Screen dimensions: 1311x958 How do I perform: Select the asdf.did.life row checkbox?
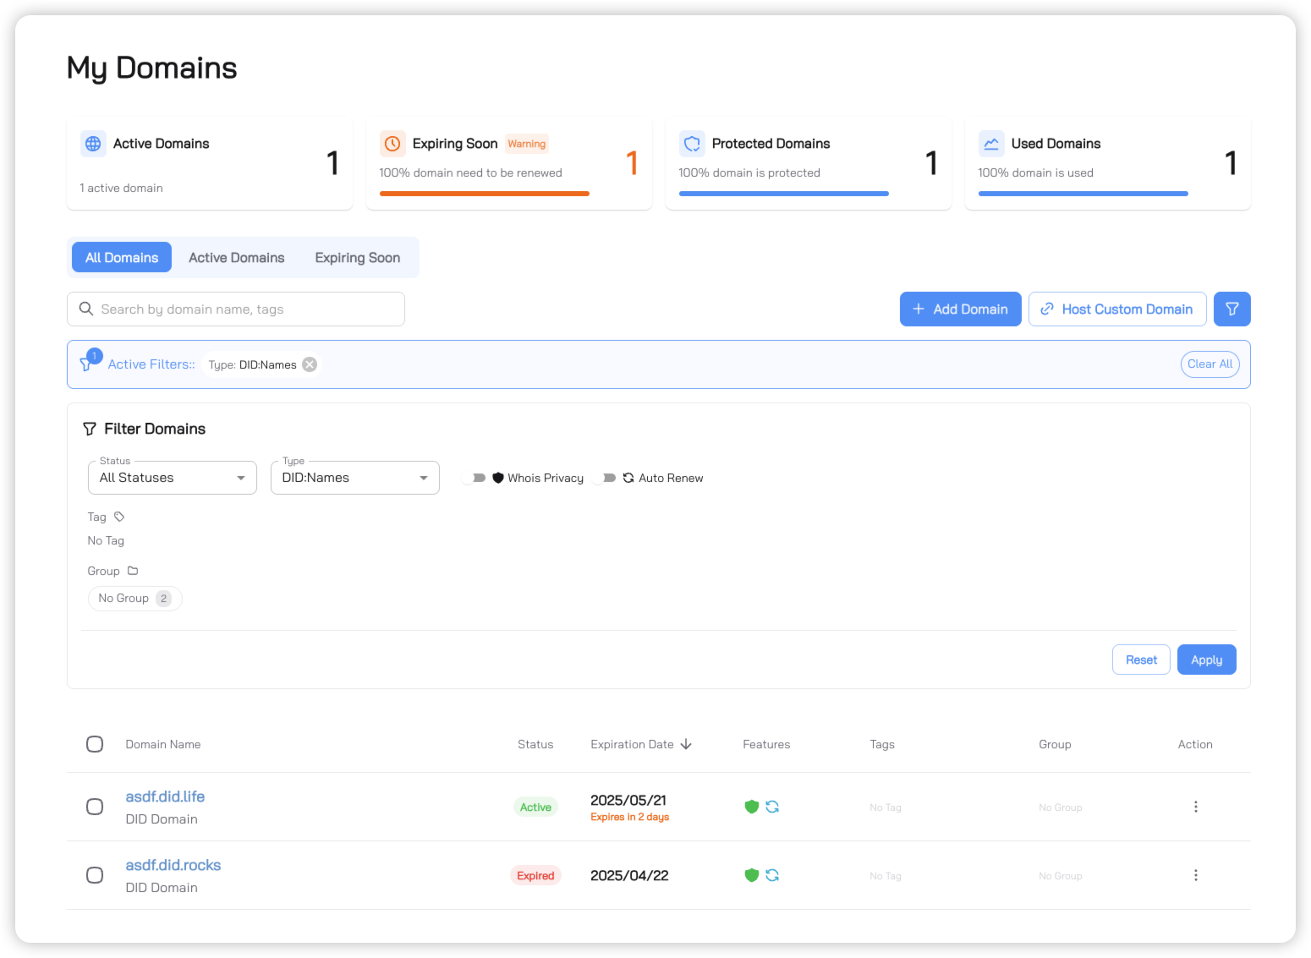point(95,807)
